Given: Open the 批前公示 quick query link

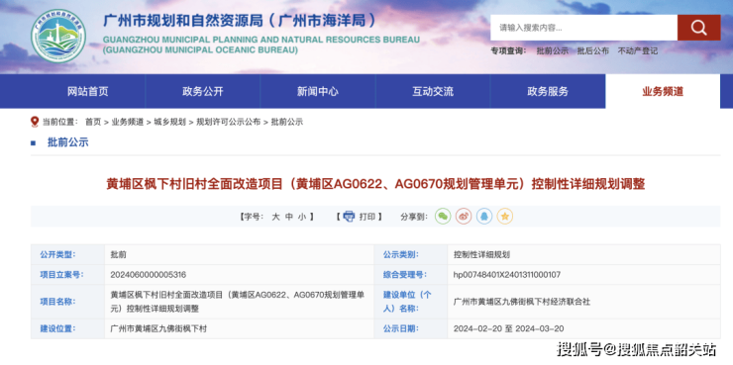Looking at the screenshot, I should point(553,51).
